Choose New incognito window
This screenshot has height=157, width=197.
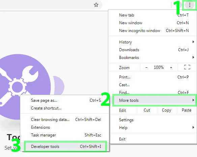[x=152, y=31]
